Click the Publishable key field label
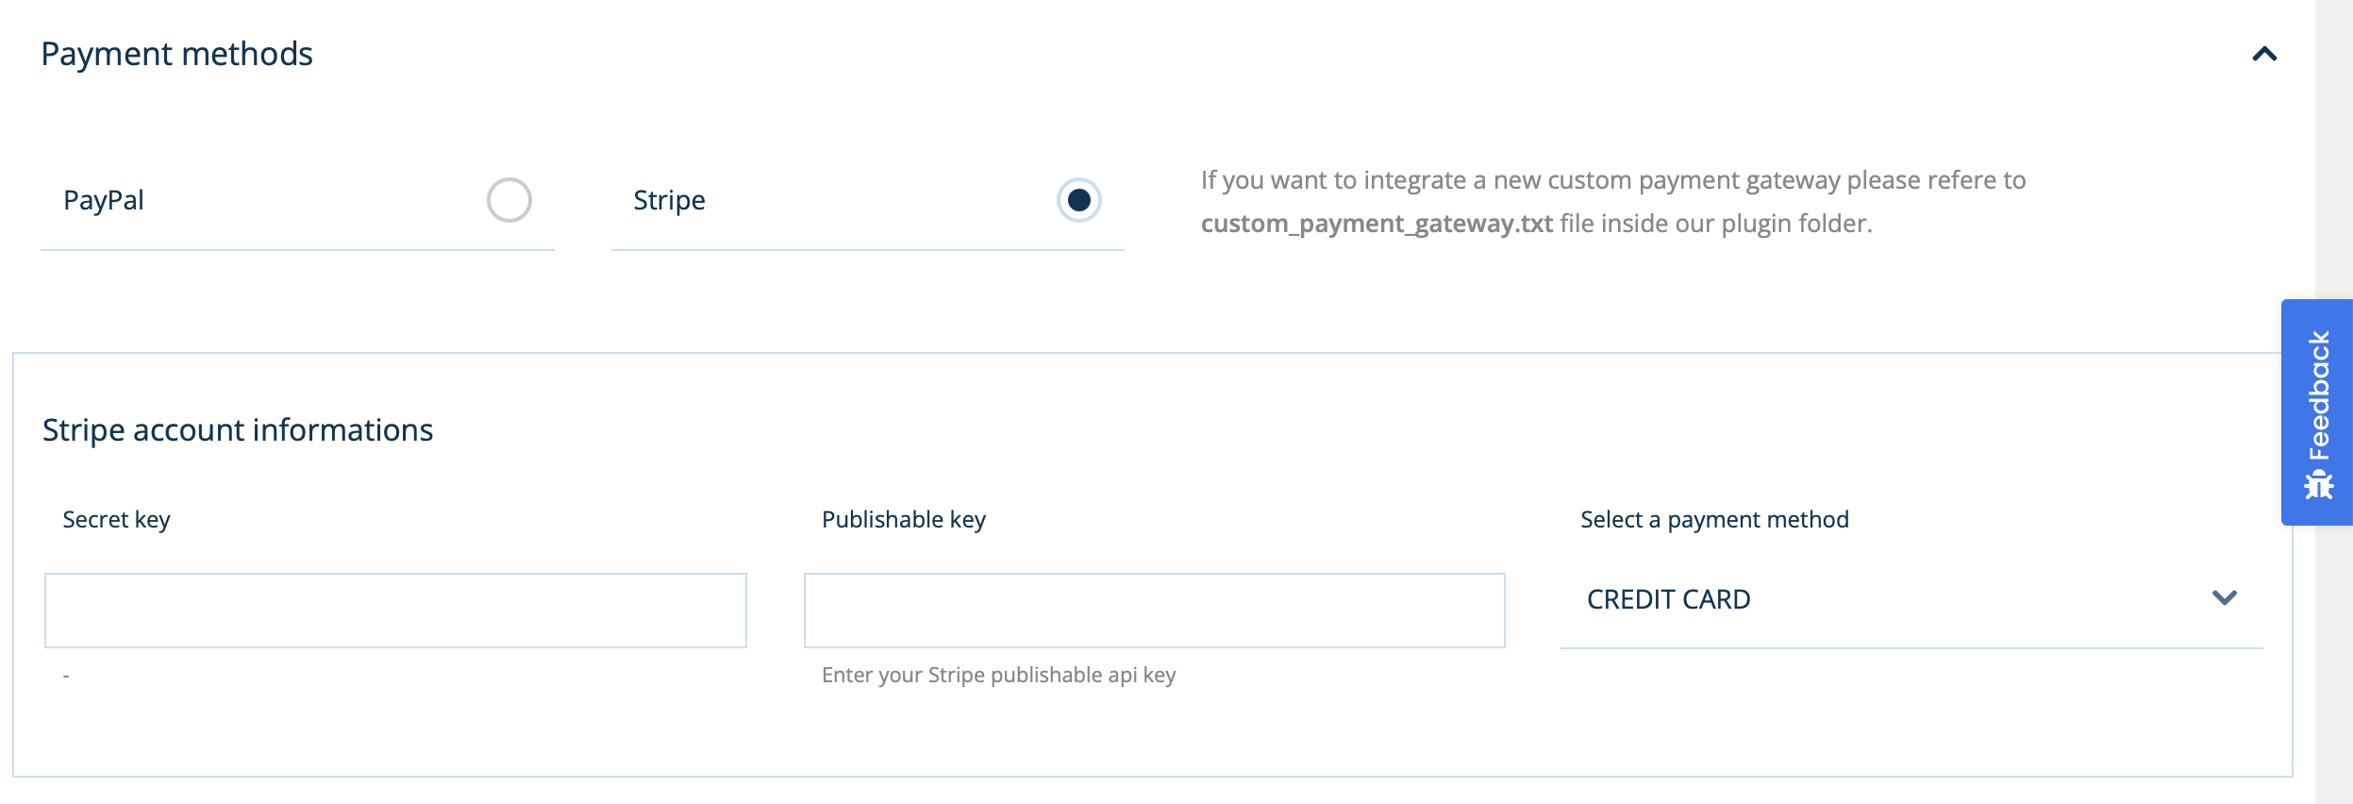Screen dimensions: 2353x804 point(903,520)
